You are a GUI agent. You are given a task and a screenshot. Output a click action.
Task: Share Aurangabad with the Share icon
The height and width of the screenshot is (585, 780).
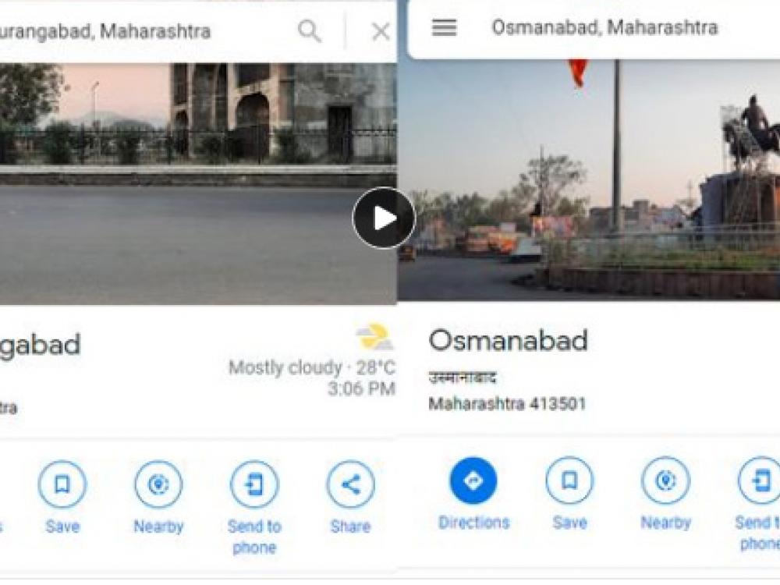(351, 484)
